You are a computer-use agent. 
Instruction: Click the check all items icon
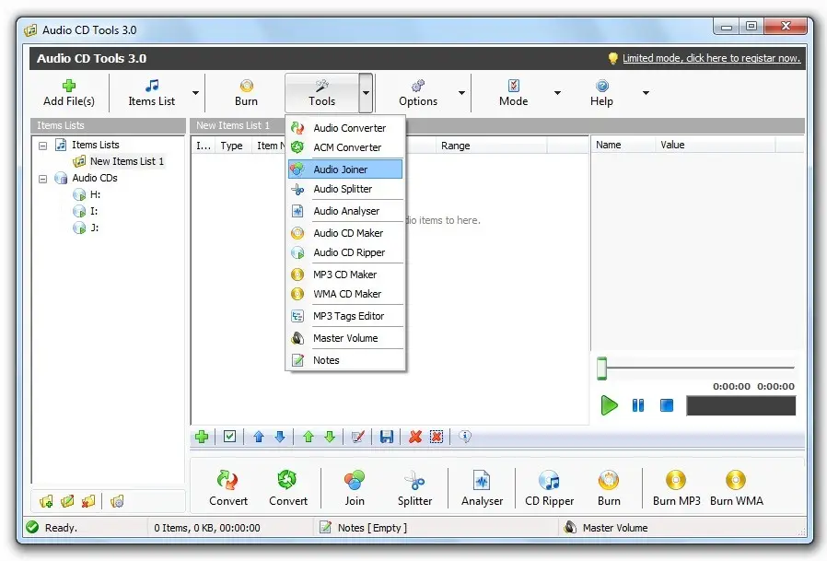click(x=229, y=437)
